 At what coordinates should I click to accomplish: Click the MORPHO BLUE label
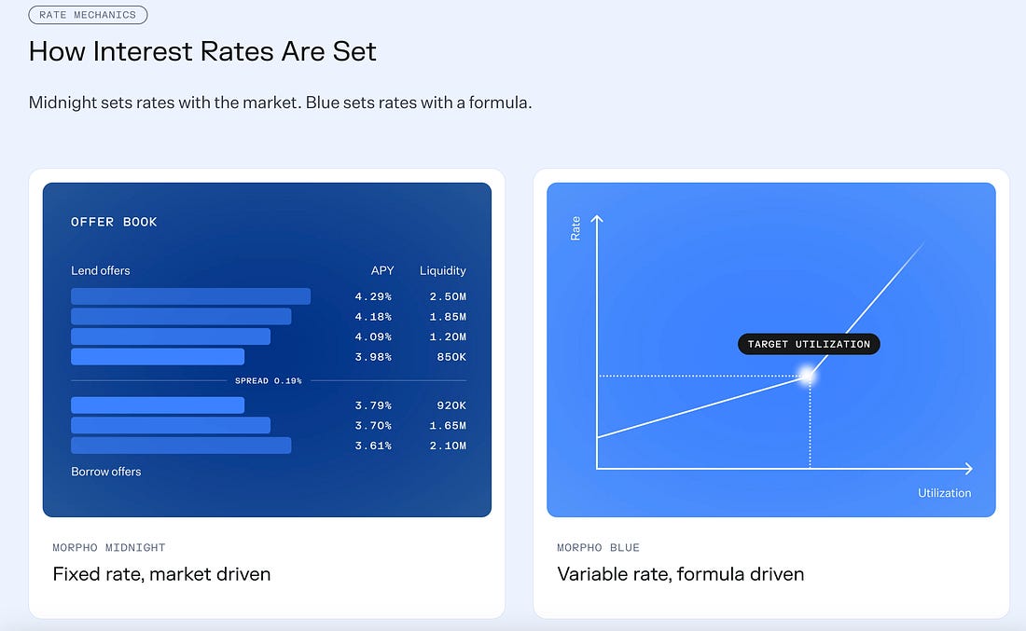[598, 547]
